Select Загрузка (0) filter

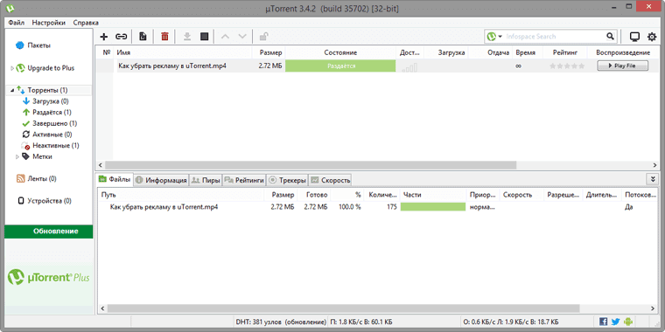click(51, 101)
